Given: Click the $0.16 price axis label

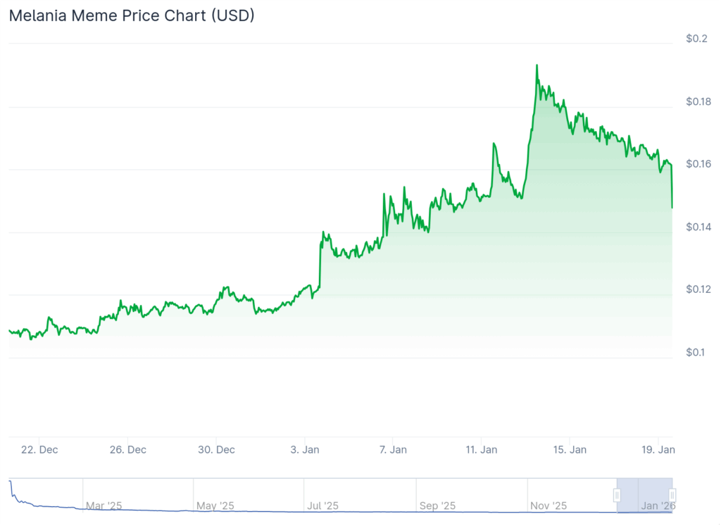Looking at the screenshot, I should pyautogui.click(x=698, y=164).
